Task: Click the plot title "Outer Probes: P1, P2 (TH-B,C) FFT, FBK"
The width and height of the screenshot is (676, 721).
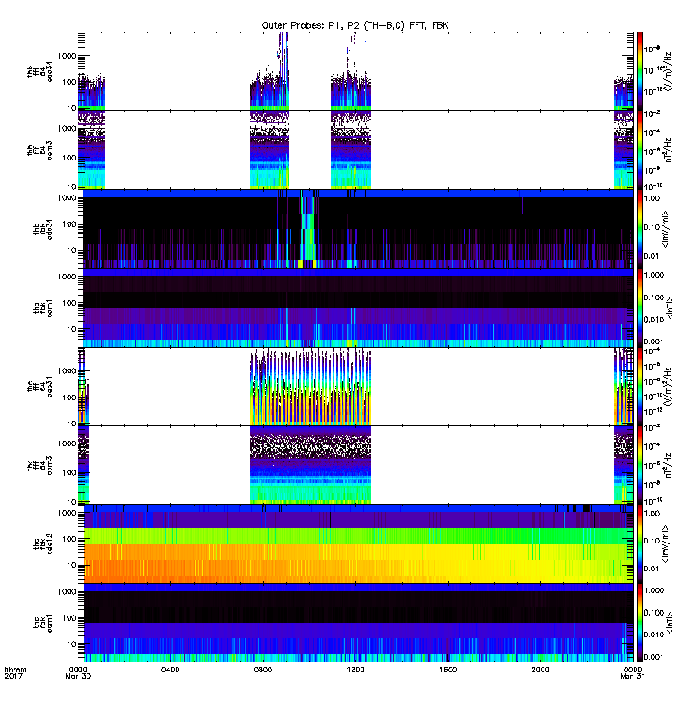Action: pyautogui.click(x=355, y=25)
